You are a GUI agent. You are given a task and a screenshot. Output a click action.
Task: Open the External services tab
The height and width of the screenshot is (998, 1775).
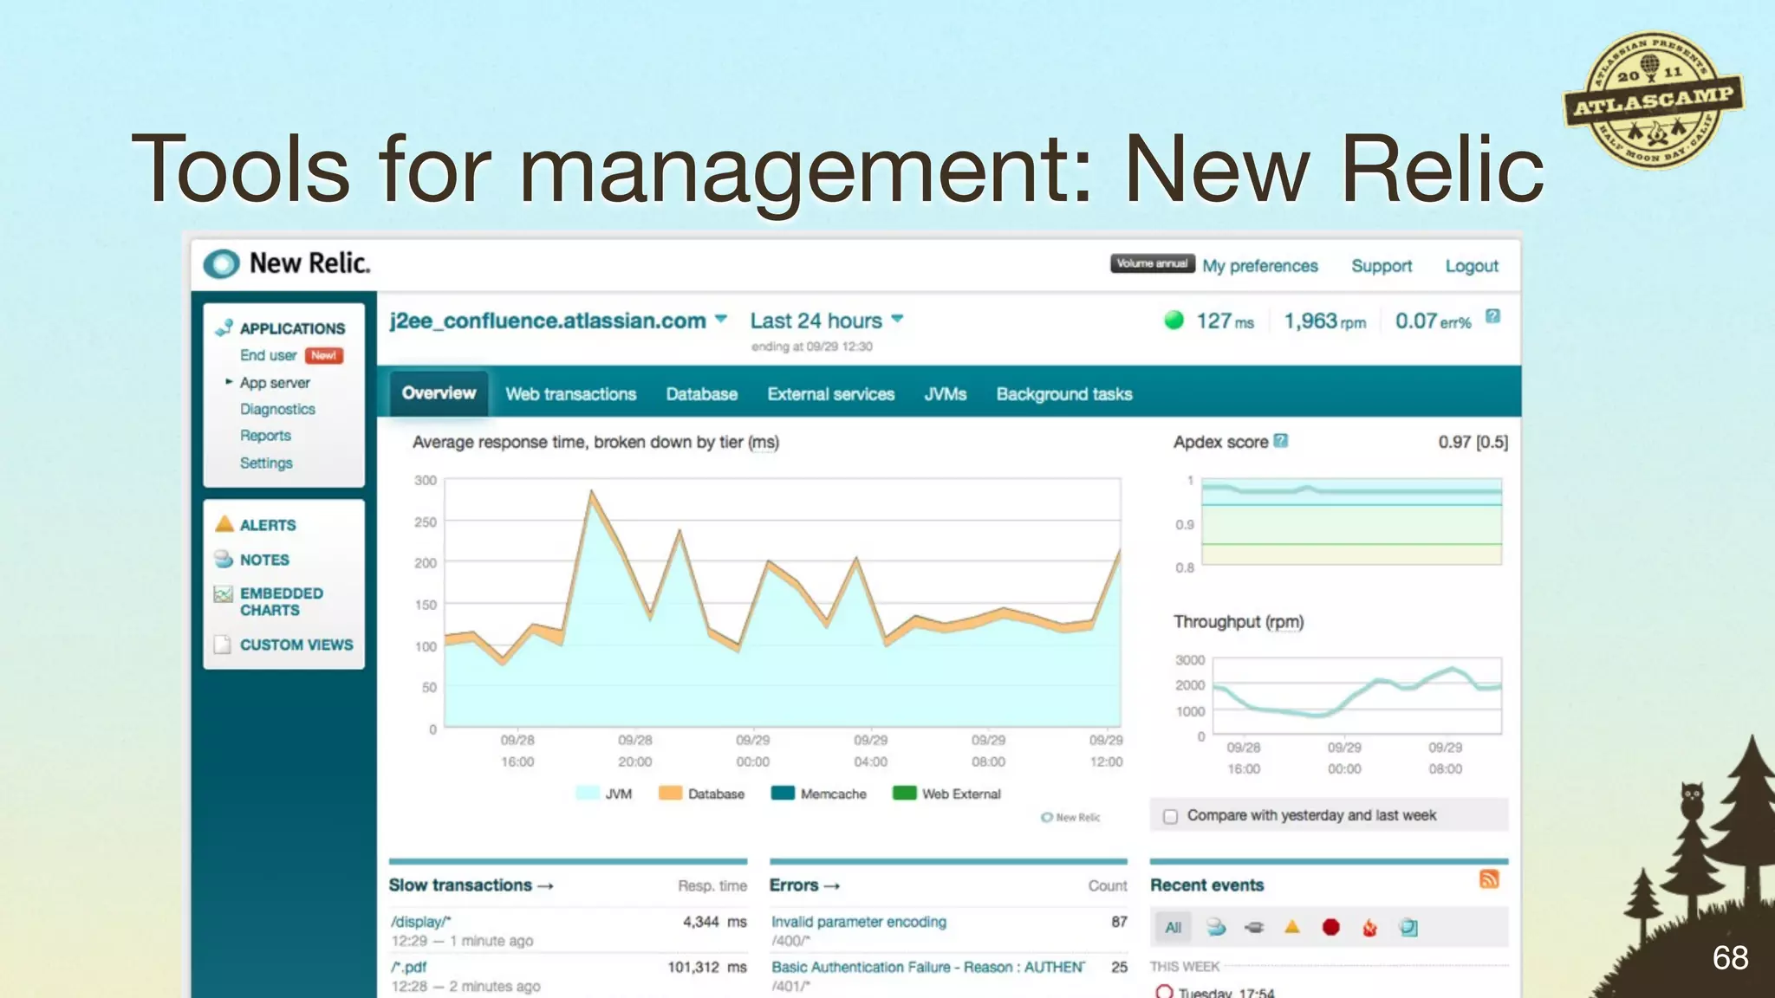click(831, 394)
